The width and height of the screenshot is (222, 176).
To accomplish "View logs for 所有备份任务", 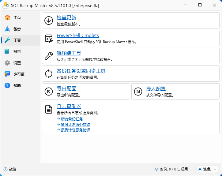I will click(x=72, y=119).
